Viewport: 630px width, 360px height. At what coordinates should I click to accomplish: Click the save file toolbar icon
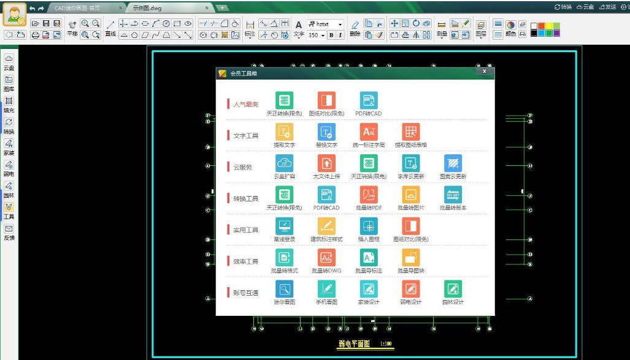(46, 24)
